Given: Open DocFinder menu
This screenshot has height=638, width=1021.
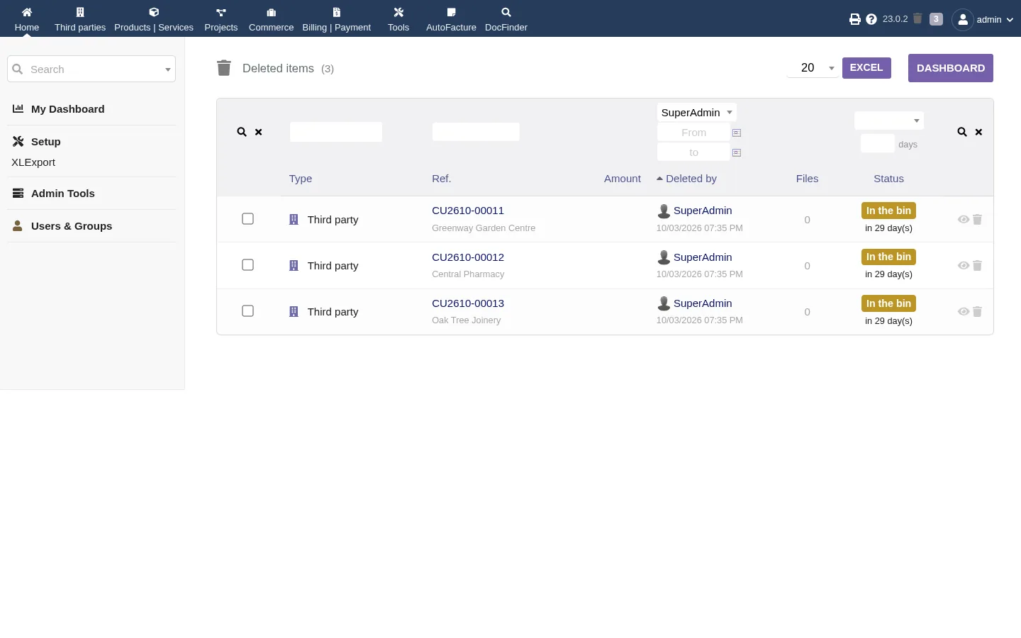Looking at the screenshot, I should coord(506,19).
